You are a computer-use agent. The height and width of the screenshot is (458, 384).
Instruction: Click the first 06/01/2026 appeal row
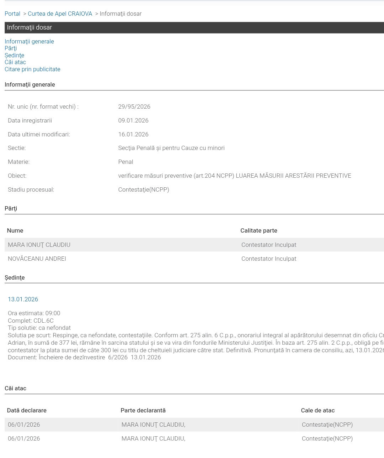pos(194,425)
